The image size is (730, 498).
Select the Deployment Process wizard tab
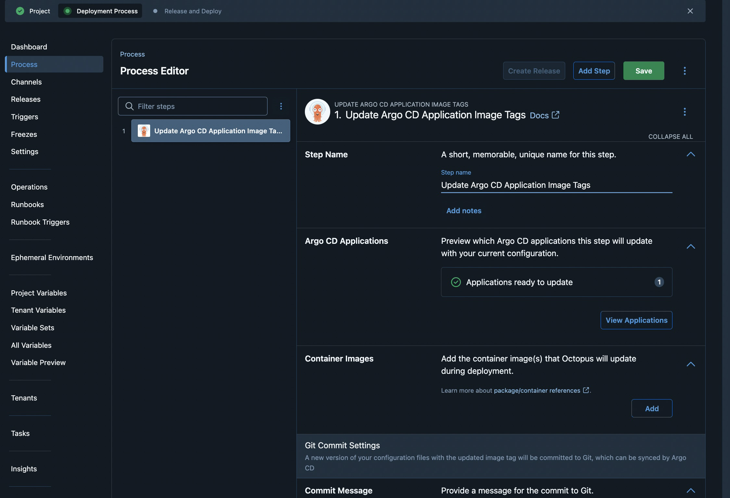point(100,11)
